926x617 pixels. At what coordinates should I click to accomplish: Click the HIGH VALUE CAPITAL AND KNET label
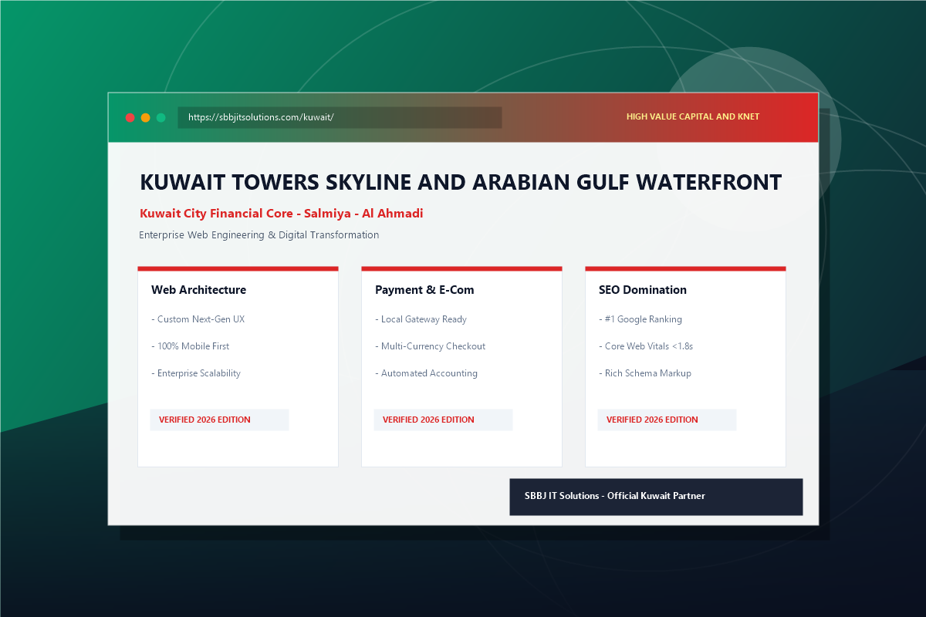point(693,117)
